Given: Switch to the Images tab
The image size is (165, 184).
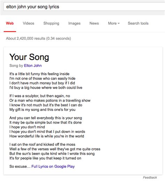Looking at the screenshot, I should click(74, 23).
